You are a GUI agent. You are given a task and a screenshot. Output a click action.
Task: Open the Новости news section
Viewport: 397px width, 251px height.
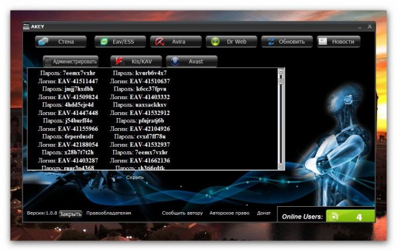(x=339, y=42)
